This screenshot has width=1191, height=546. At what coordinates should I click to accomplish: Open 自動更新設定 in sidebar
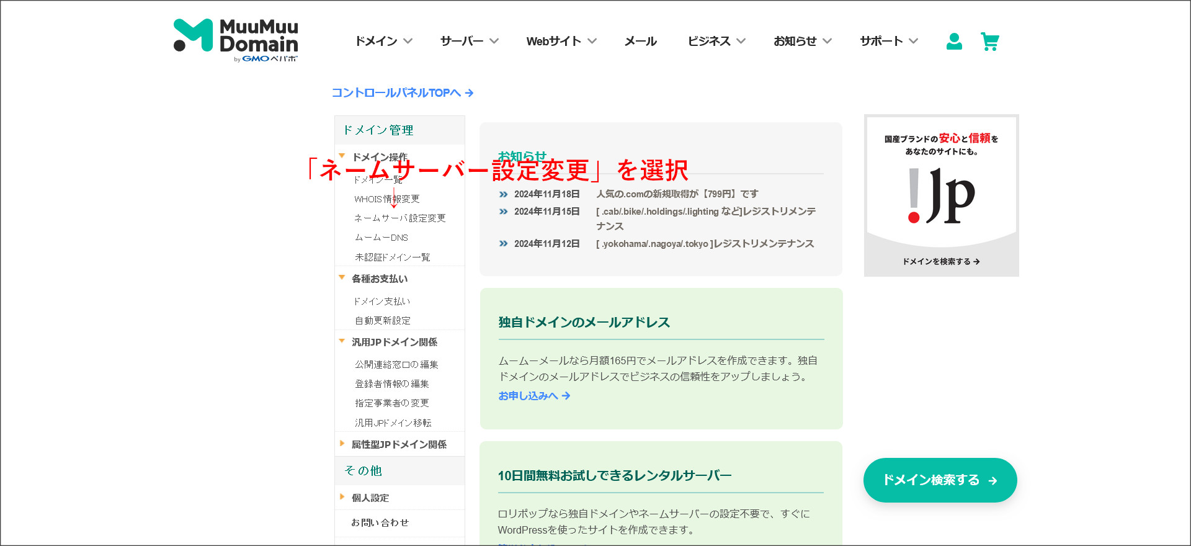[x=382, y=320]
